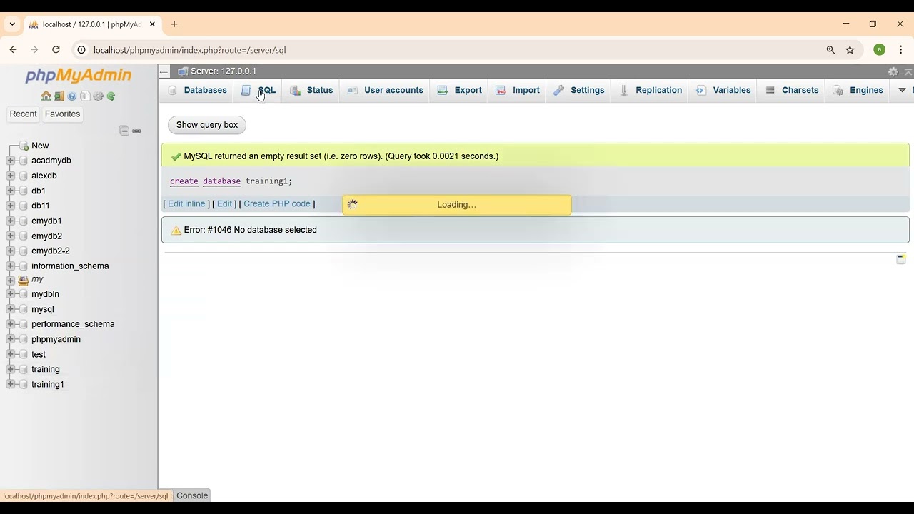
Task: Close the localhost phpMyAdmin browser tab
Action: click(152, 24)
